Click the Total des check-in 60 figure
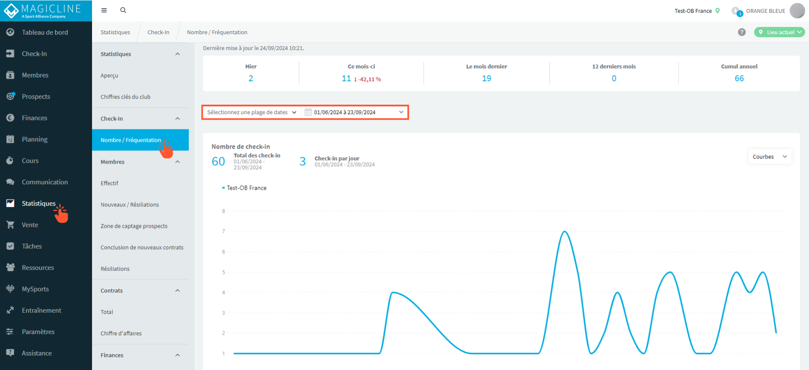Image resolution: width=809 pixels, height=370 pixels. click(x=218, y=162)
